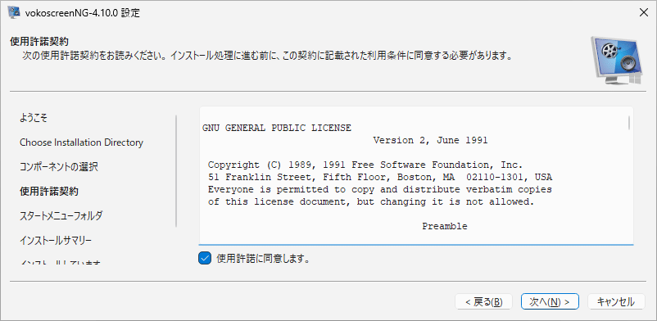Cancel setup with the キャンセル button

click(x=616, y=301)
